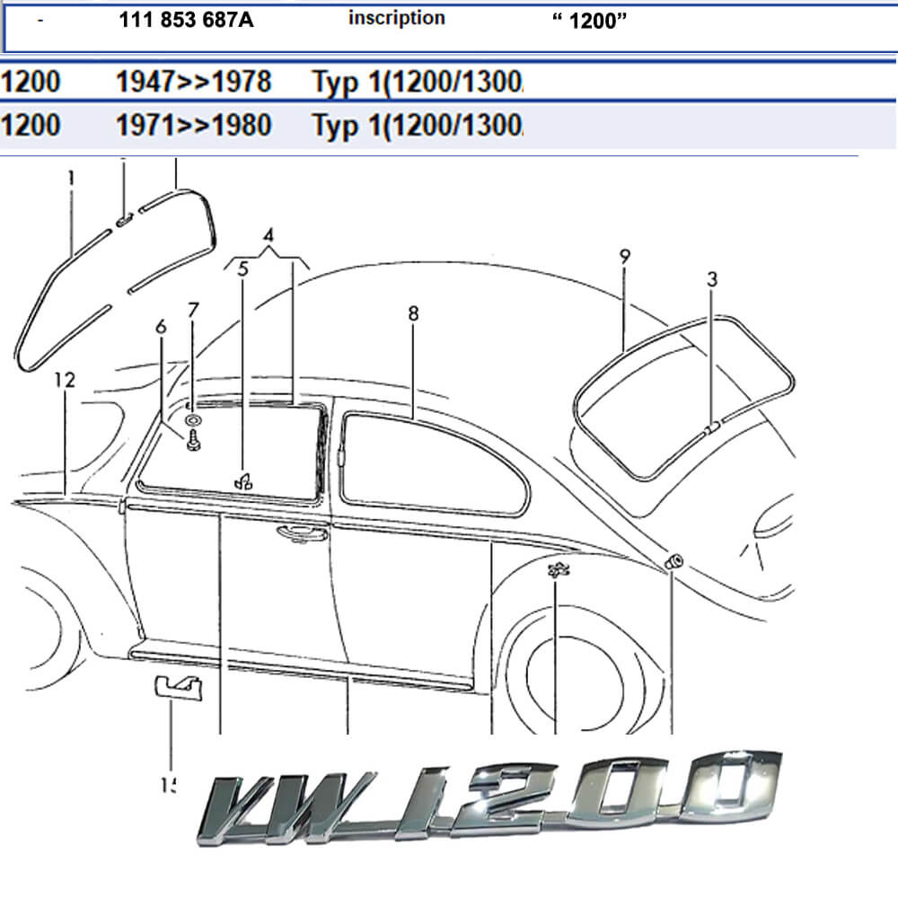Click callout number 12 on front fender trim

(64, 380)
